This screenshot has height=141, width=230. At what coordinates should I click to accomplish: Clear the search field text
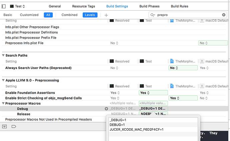pyautogui.click(x=224, y=15)
